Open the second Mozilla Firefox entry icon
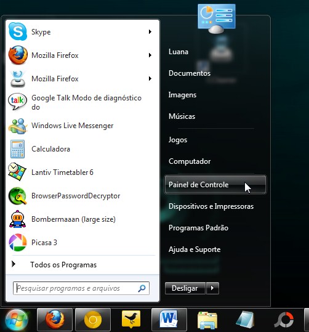This screenshot has width=309, height=332. click(x=18, y=79)
